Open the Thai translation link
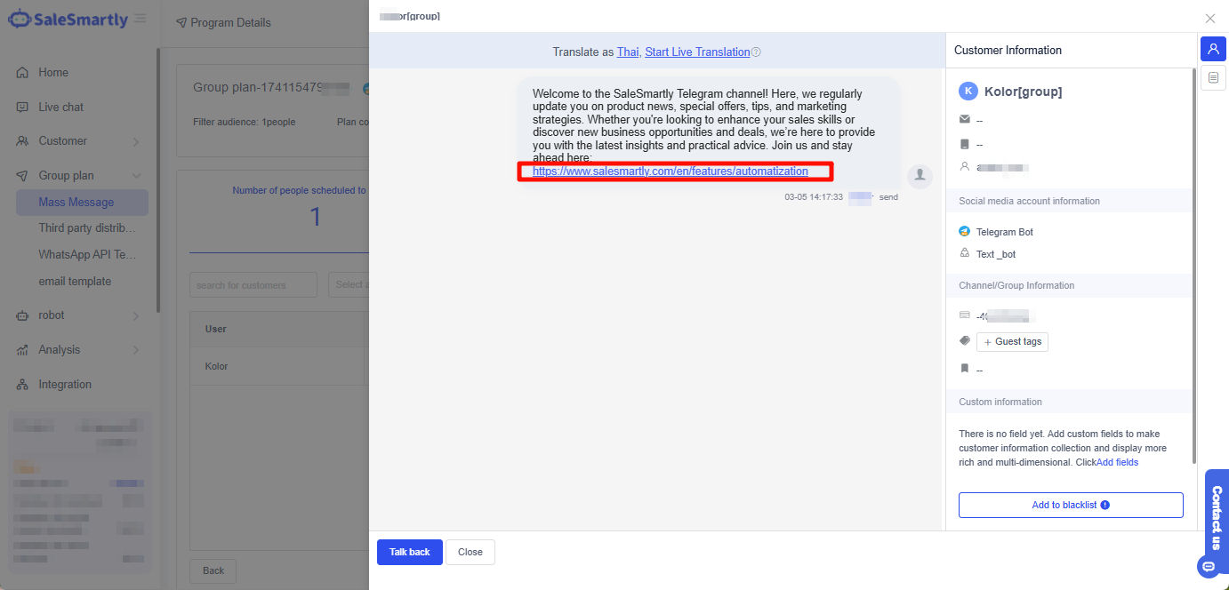1229x590 pixels. pos(628,52)
